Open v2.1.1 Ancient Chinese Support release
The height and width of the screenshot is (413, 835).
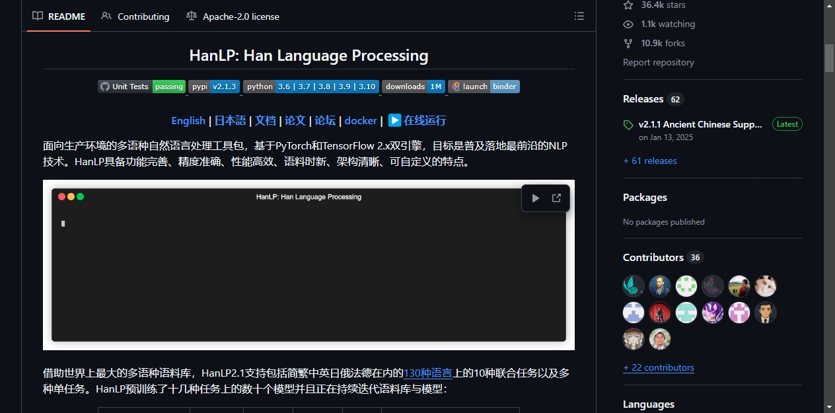pyautogui.click(x=700, y=124)
